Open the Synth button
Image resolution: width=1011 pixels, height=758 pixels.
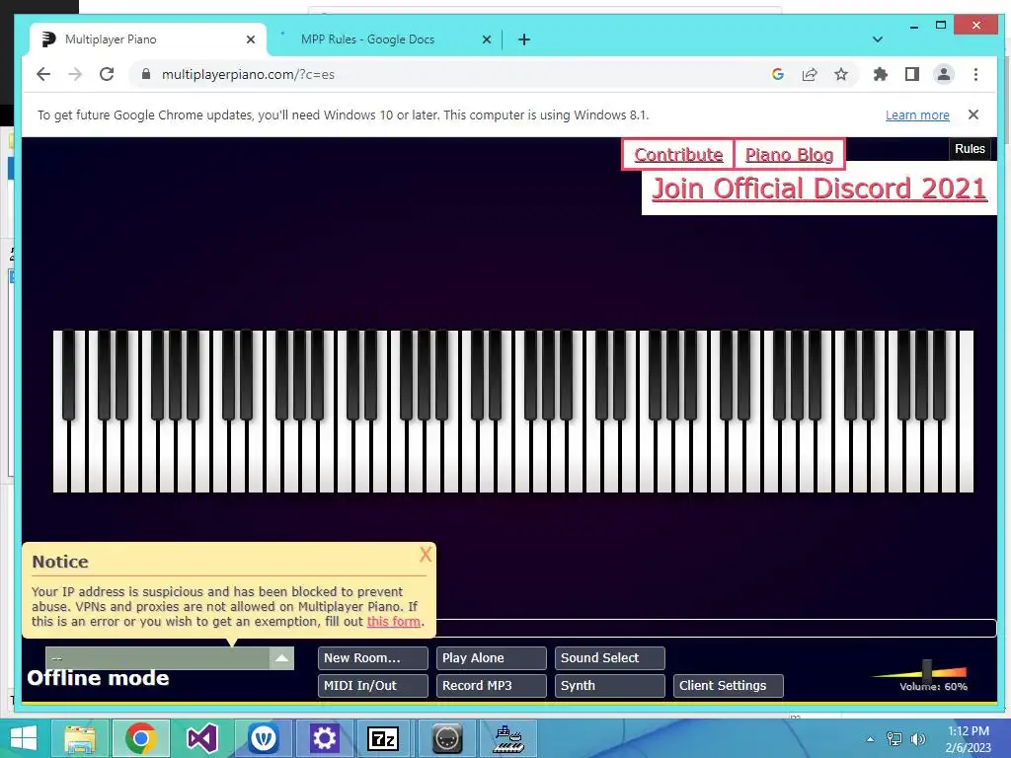point(610,686)
